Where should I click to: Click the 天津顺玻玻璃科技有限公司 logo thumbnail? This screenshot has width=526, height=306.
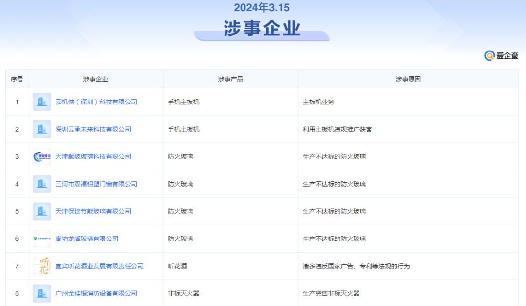click(x=41, y=156)
